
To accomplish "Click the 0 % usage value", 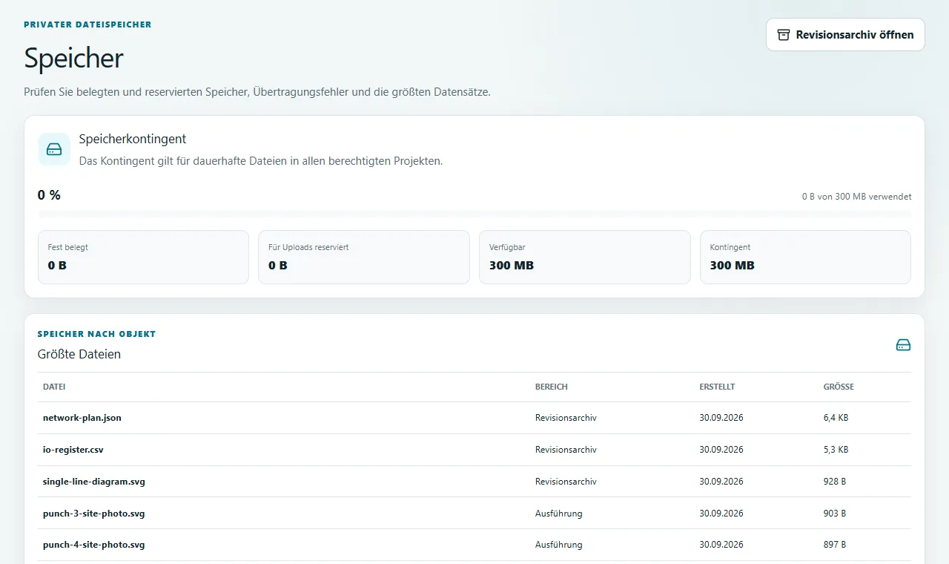I will point(49,195).
